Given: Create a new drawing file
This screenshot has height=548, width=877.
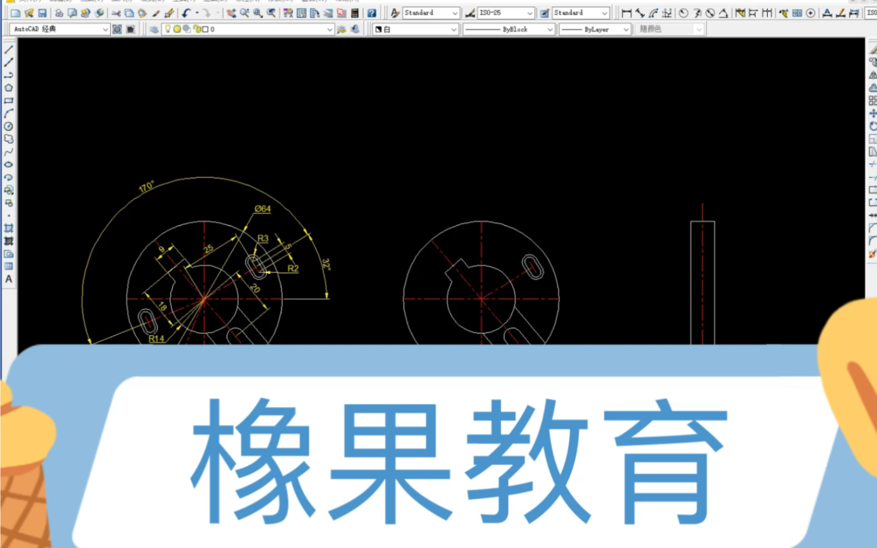Looking at the screenshot, I should (16, 13).
